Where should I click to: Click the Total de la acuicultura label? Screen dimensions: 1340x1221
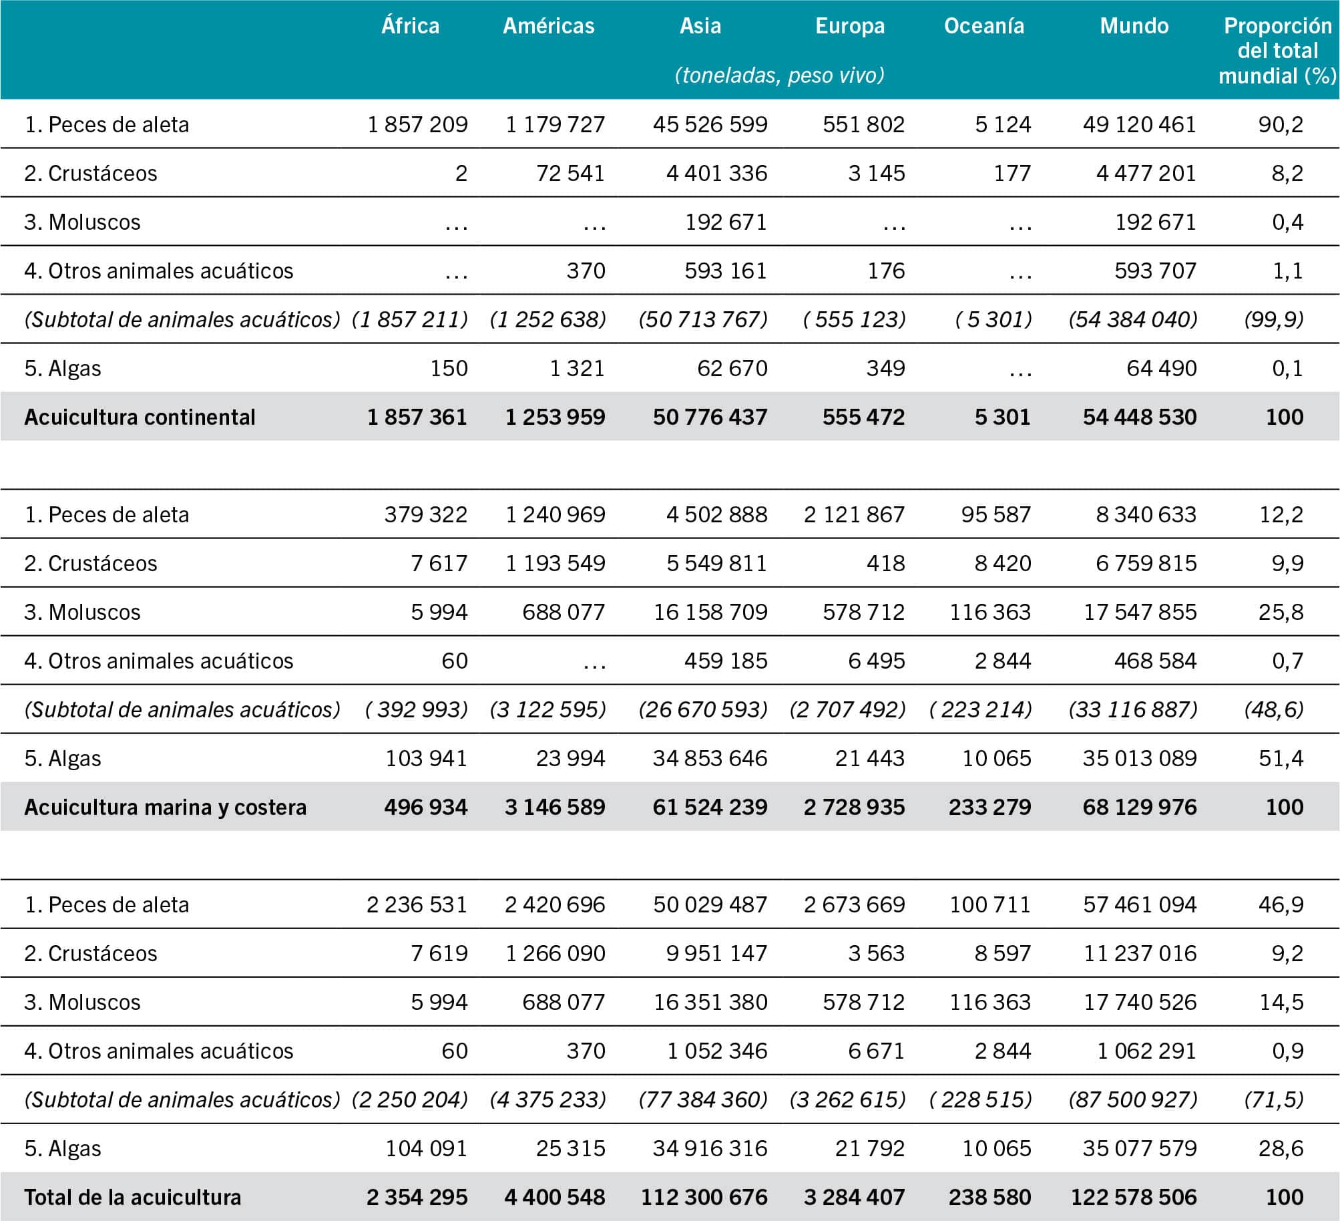tap(132, 1197)
